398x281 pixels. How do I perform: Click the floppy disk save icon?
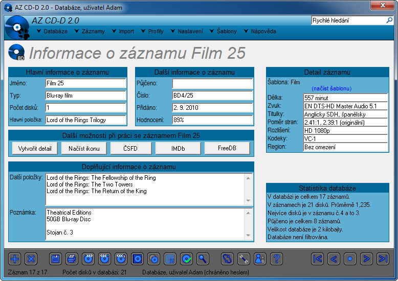point(56,259)
